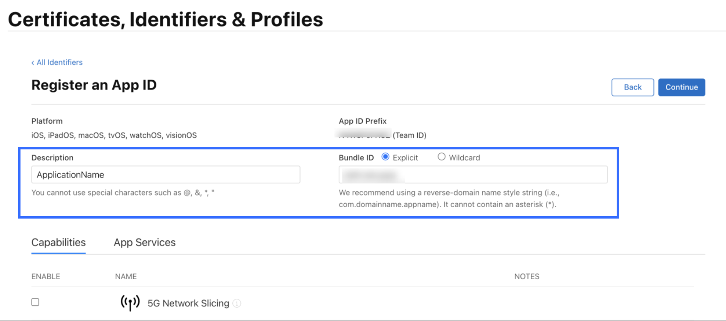The width and height of the screenshot is (726, 321).
Task: Click the ENABLE column header
Action: click(46, 277)
